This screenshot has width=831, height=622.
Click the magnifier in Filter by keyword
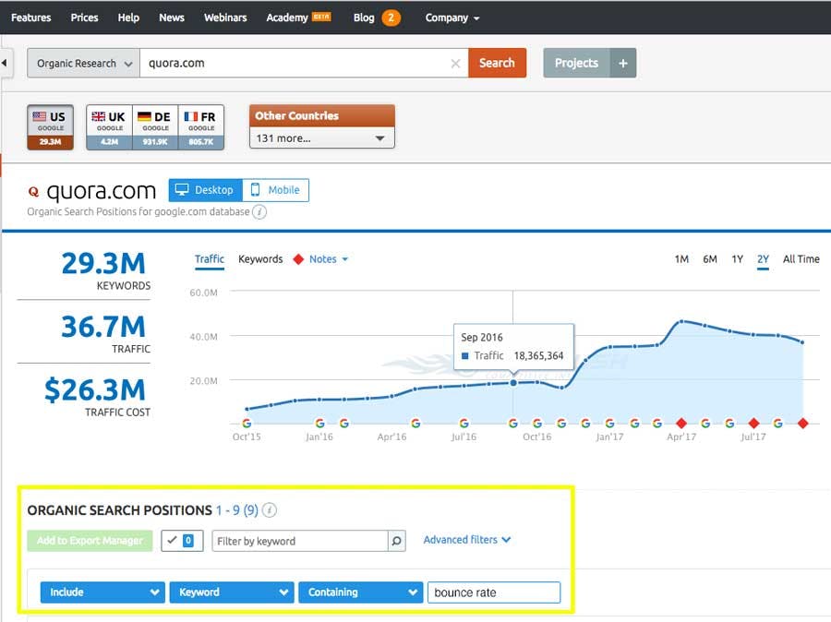coord(396,541)
